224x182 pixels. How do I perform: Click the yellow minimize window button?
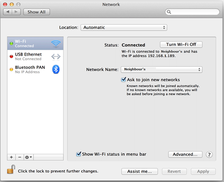[x=12, y=4]
